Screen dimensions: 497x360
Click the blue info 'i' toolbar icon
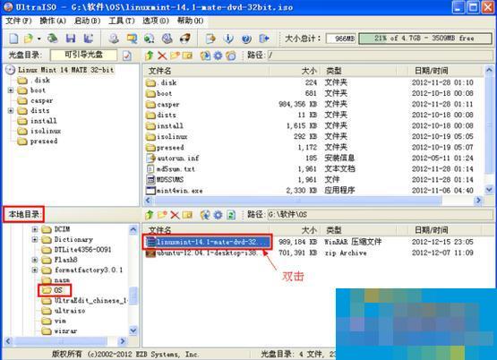tap(228, 39)
